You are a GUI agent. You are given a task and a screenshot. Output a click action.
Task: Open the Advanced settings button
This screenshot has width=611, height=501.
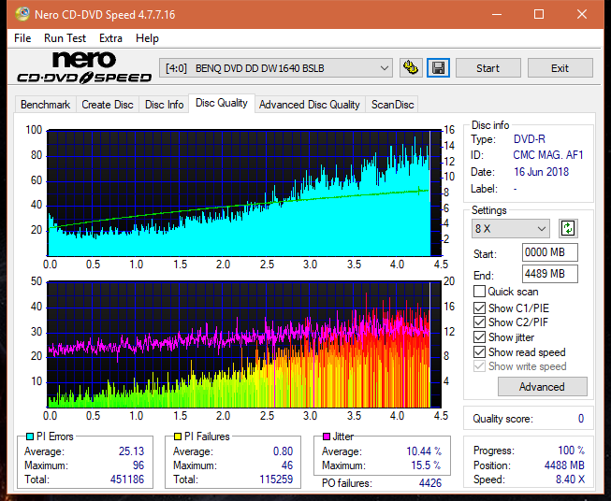pos(542,387)
